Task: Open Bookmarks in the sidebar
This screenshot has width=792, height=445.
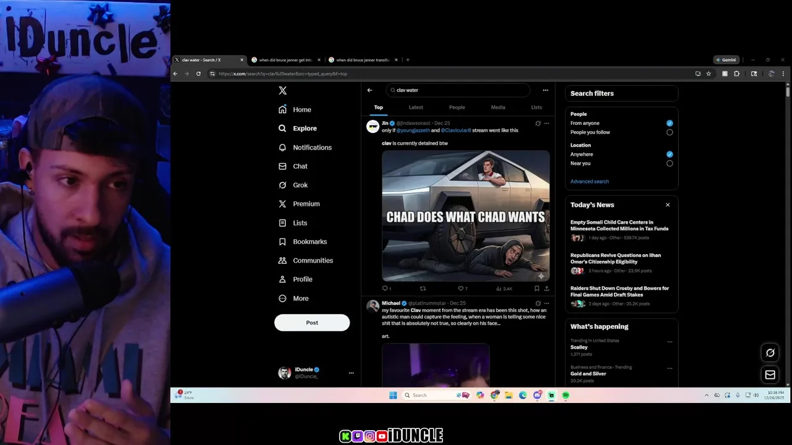Action: 303,242
